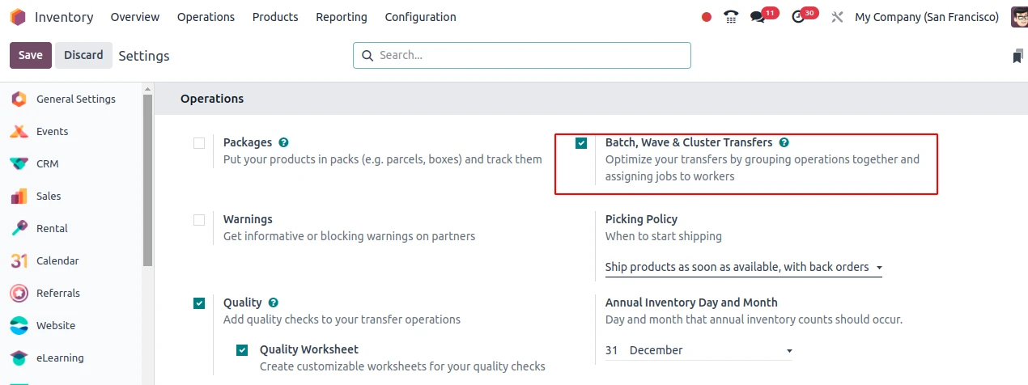
Task: Disable the Quality Worksheet checkbox
Action: coord(242,350)
